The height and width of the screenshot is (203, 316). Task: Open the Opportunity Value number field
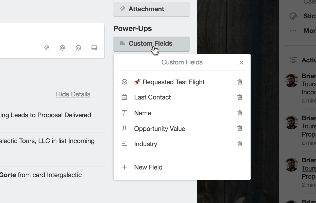point(160,129)
